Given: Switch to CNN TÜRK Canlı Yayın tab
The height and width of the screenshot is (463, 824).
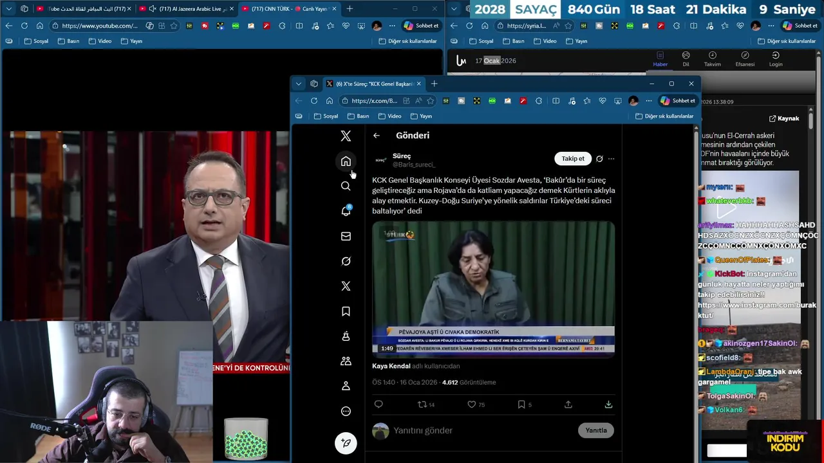Looking at the screenshot, I should [x=289, y=9].
